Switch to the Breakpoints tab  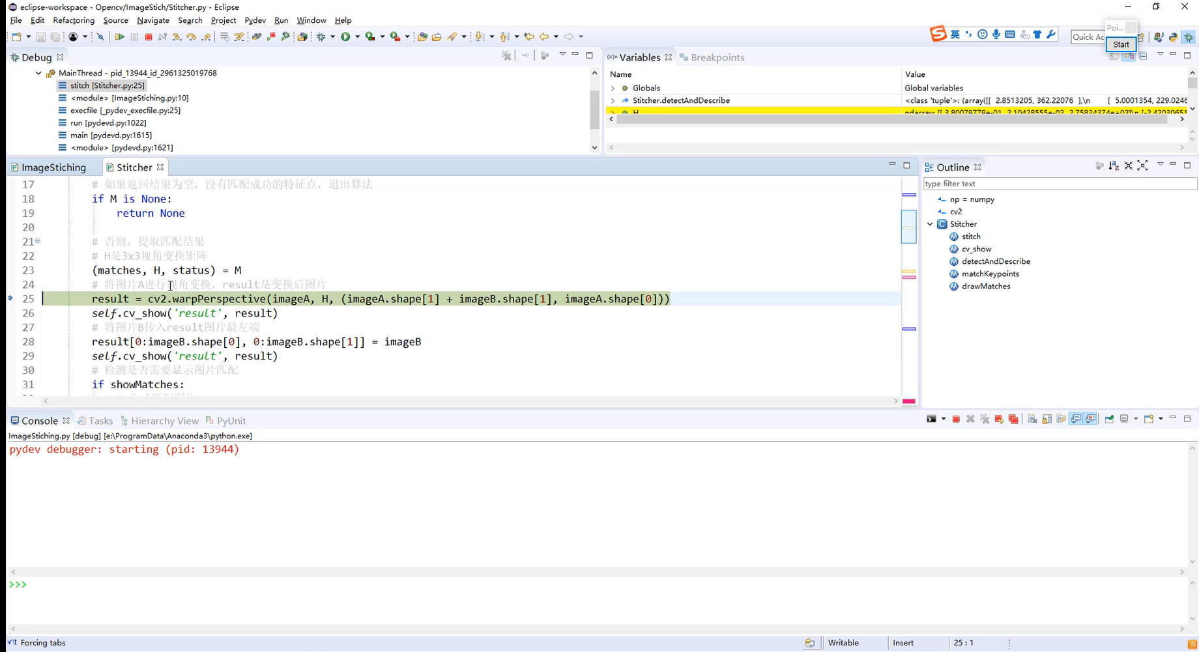point(712,57)
